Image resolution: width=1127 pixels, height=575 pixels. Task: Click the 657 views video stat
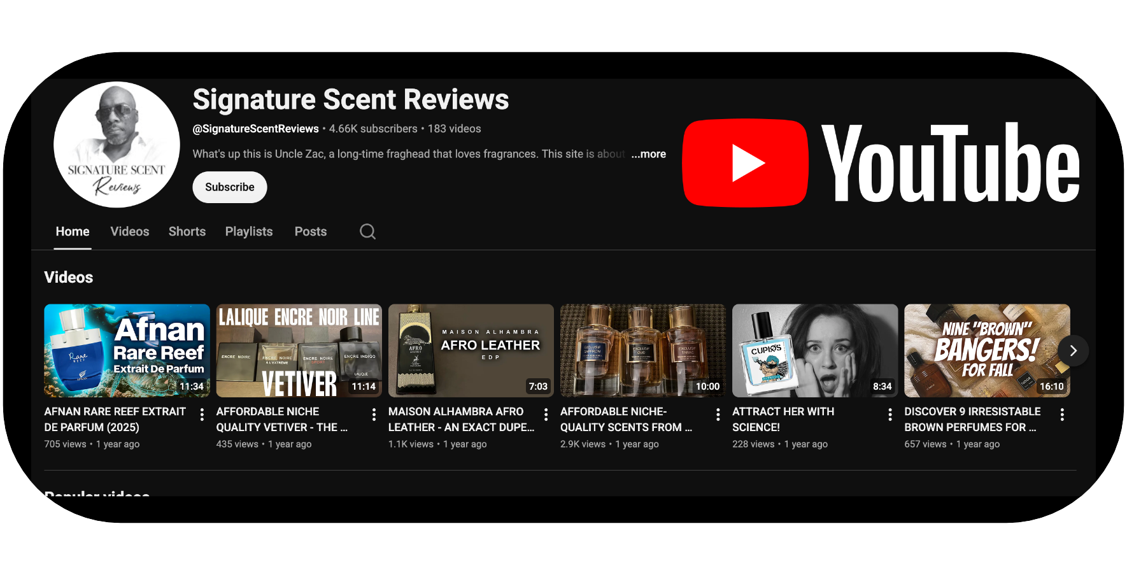point(925,444)
